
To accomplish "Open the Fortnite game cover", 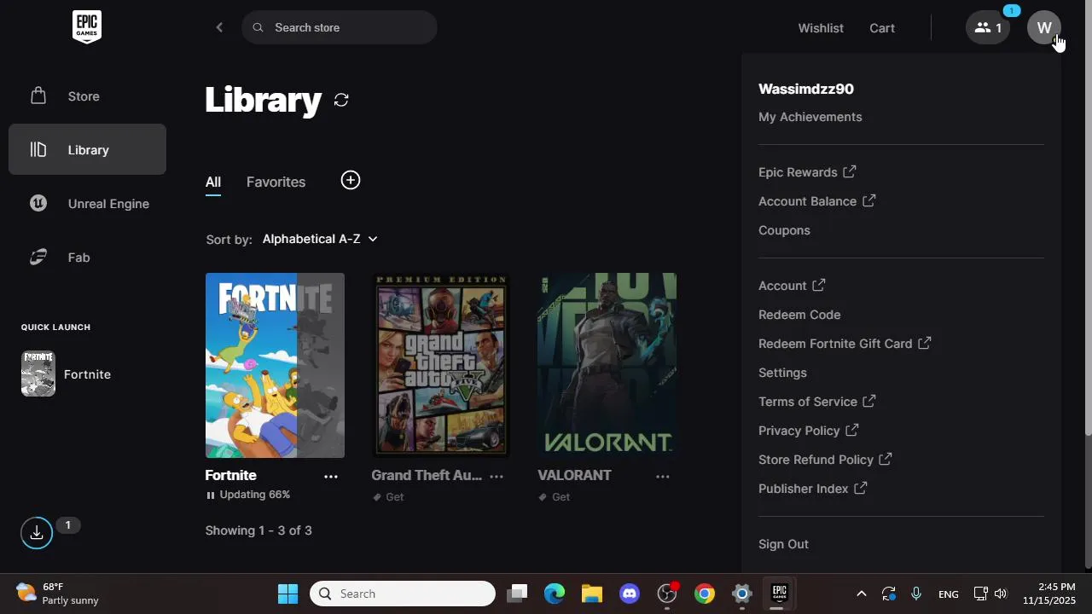I will pyautogui.click(x=275, y=365).
